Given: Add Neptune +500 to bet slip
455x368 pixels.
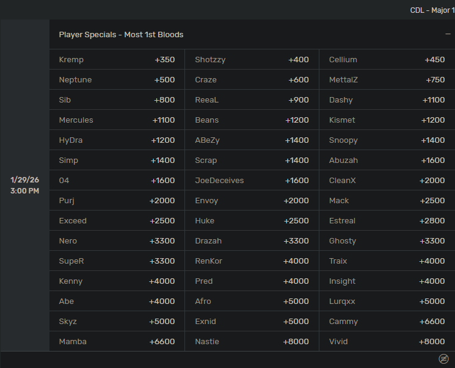Looking at the screenshot, I should [117, 80].
